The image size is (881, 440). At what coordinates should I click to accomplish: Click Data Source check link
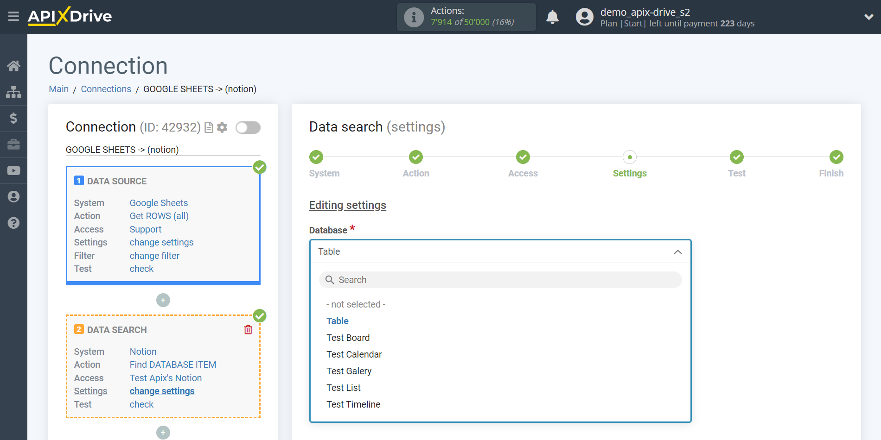pos(141,269)
